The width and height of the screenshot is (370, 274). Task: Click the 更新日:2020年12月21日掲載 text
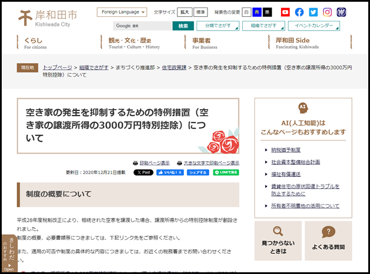(x=95, y=172)
